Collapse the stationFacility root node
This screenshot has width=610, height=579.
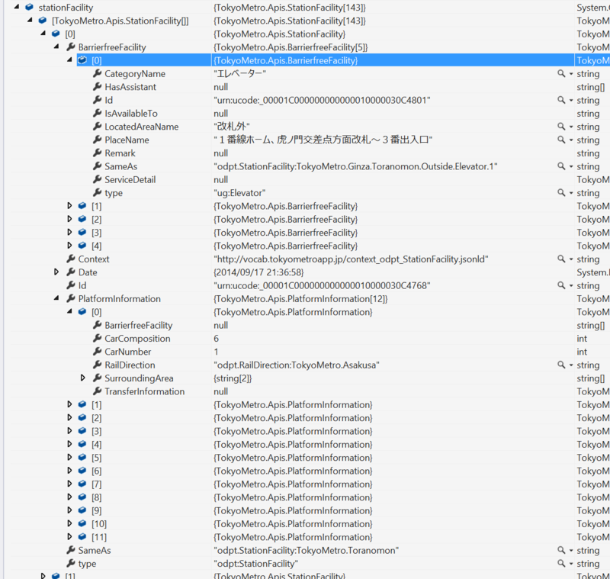click(x=17, y=7)
